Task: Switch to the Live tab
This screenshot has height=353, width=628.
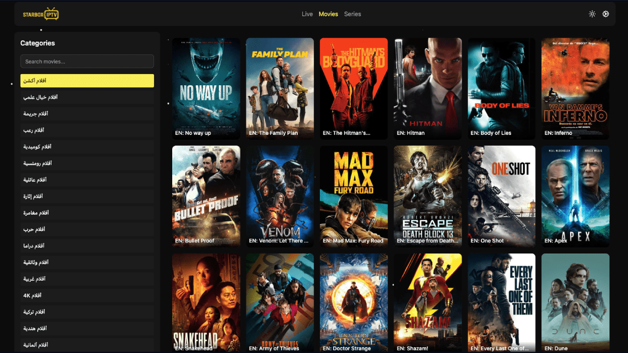Action: point(307,14)
